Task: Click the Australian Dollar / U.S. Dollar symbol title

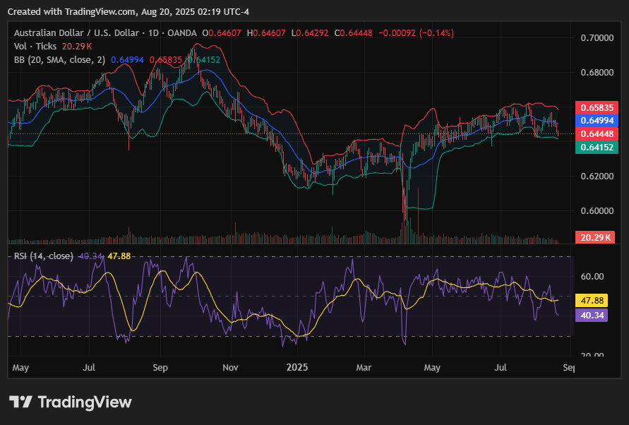Action: click(x=76, y=33)
